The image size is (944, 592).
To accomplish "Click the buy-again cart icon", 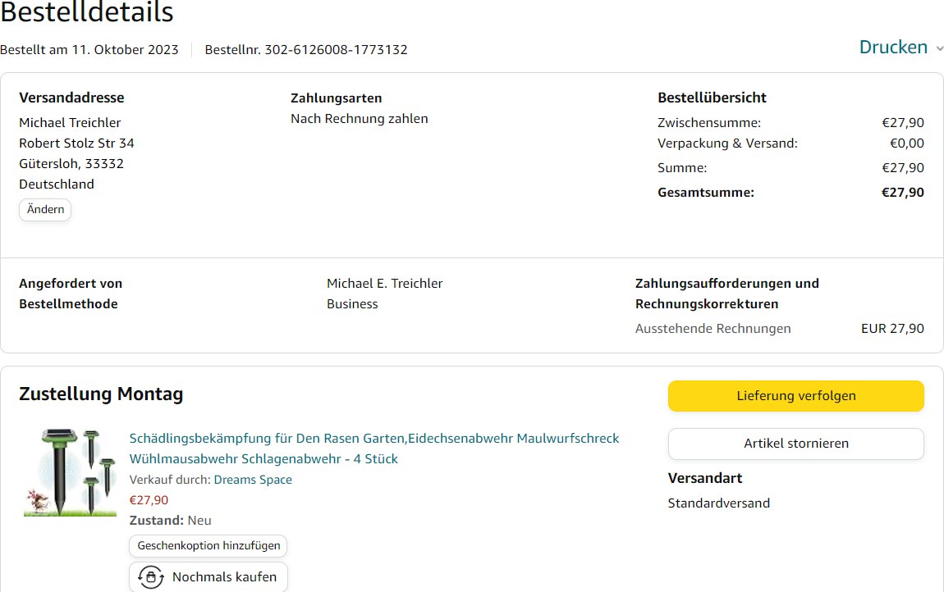I will point(150,576).
